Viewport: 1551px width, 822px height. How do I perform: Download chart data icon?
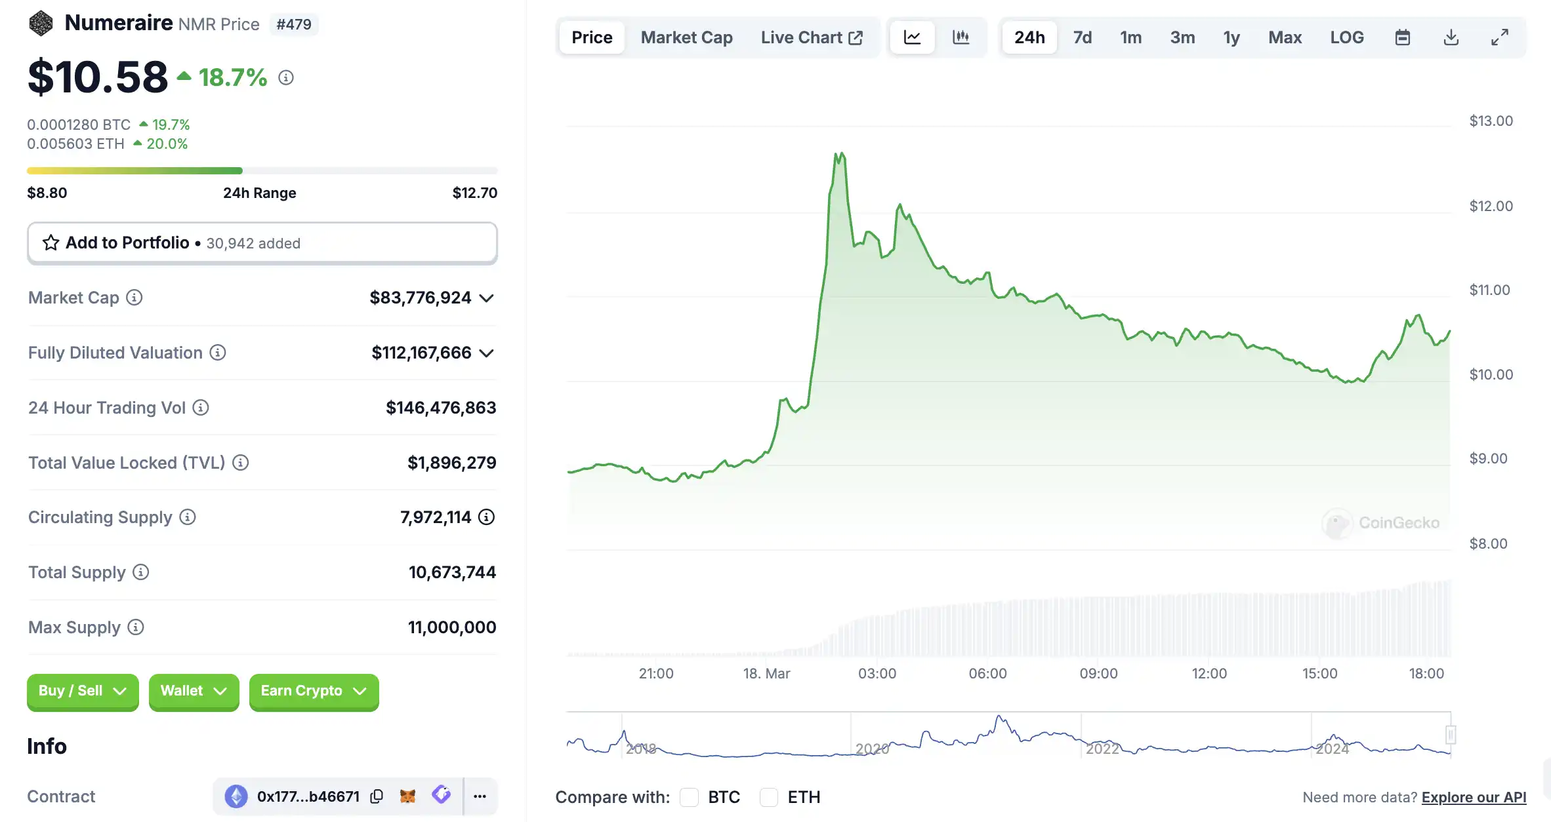[x=1451, y=37]
